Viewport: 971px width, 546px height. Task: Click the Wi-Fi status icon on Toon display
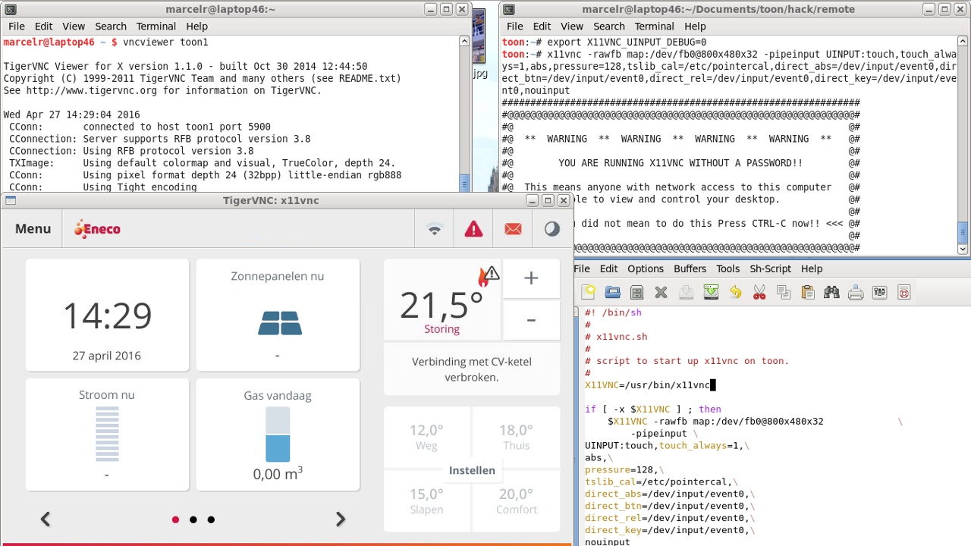(435, 229)
